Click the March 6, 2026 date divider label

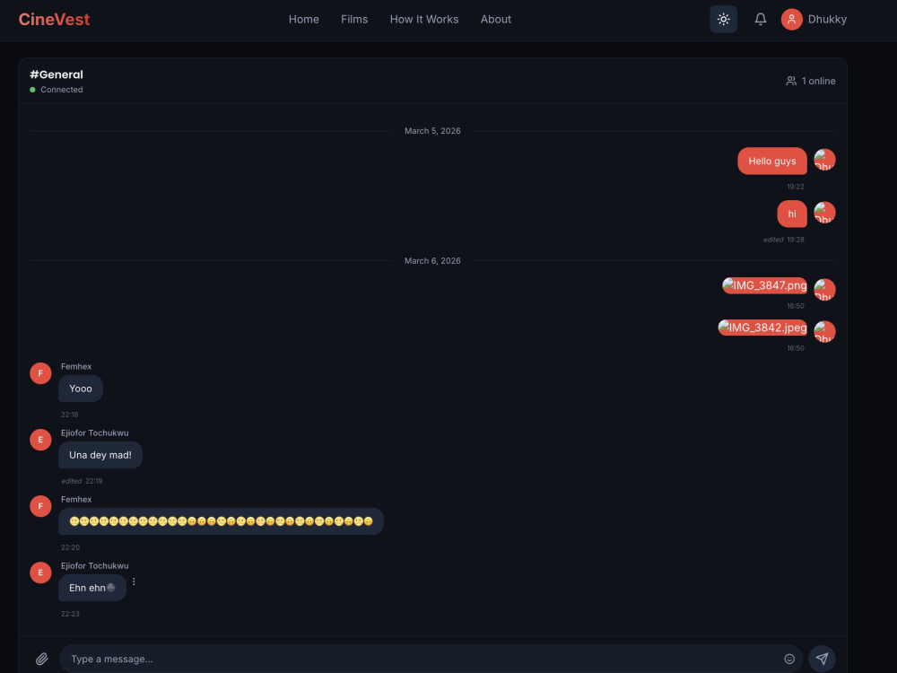coord(432,261)
